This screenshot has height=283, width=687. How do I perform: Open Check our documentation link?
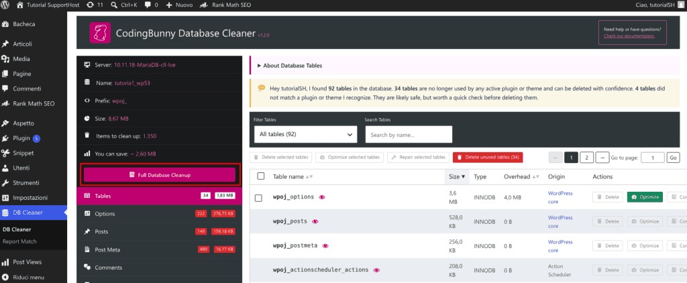(629, 36)
